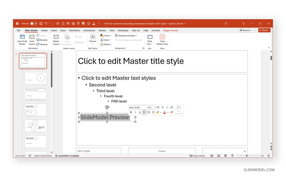Viewport: 286px width, 177px height.
Task: Click the zoom slider in status bar
Action: (247, 156)
